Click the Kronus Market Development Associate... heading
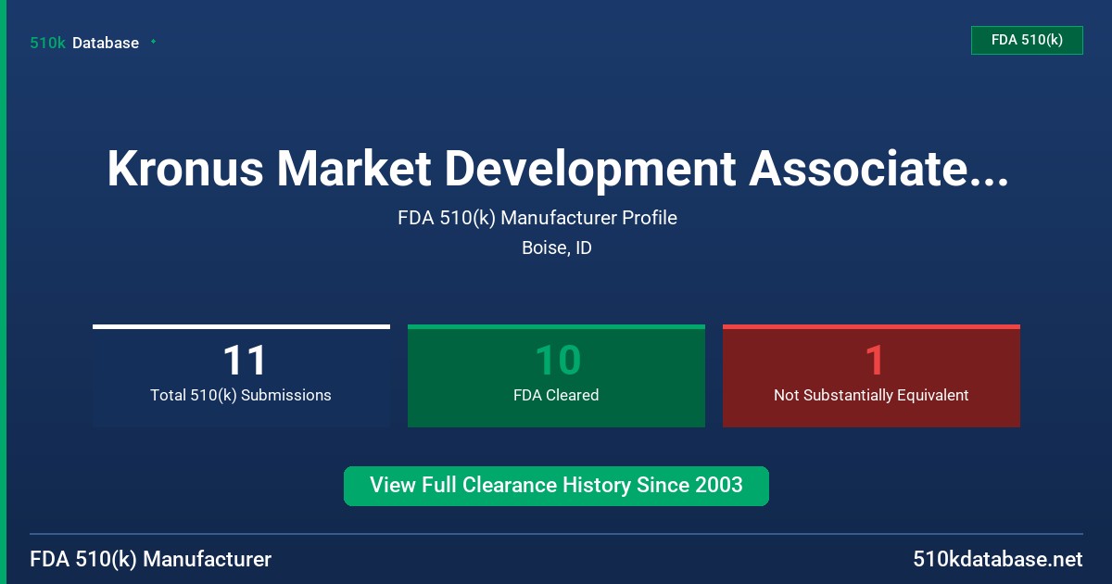Screen dimensions: 1112x584 (x=557, y=169)
